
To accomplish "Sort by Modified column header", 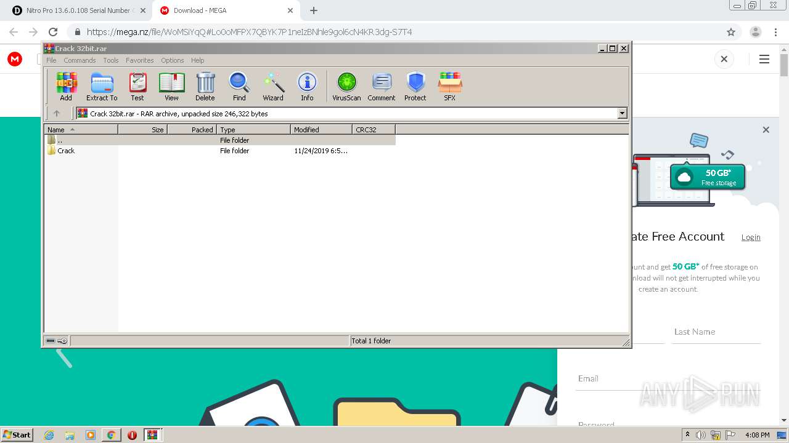I will pos(321,129).
